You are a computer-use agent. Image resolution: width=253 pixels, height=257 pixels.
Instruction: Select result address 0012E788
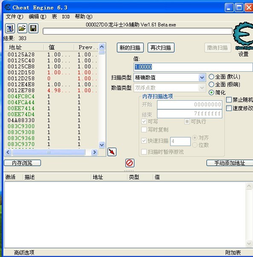point(21,91)
